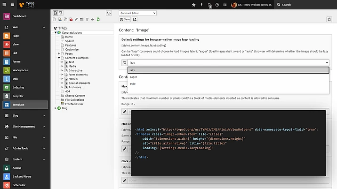
Task: Refresh the page tree
Action: point(109,13)
